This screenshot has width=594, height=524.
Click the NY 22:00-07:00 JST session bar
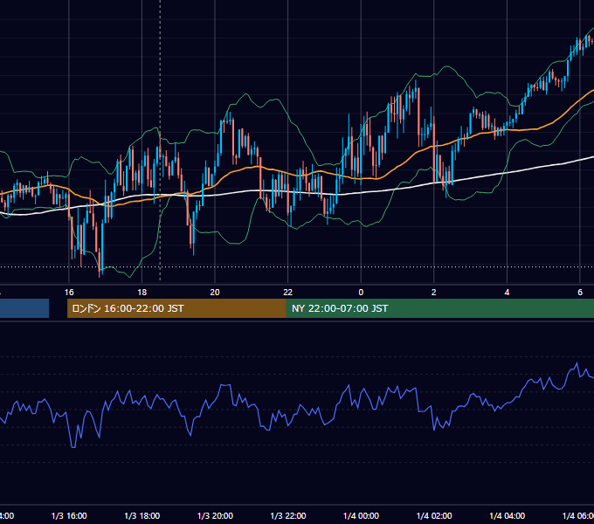(439, 308)
